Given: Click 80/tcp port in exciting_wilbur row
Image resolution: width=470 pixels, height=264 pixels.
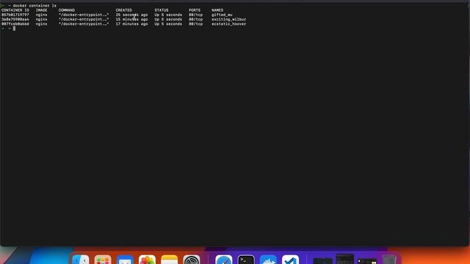Looking at the screenshot, I should pos(196,19).
